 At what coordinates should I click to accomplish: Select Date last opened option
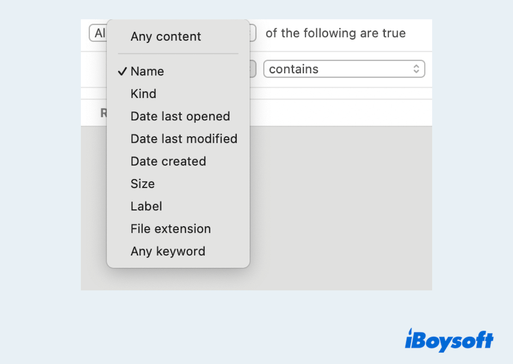coord(180,117)
